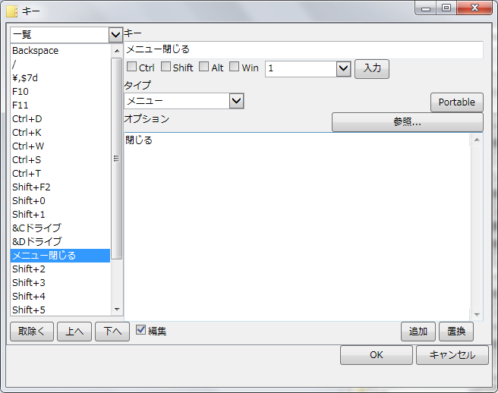Check the Alt modifier checkbox

point(204,67)
